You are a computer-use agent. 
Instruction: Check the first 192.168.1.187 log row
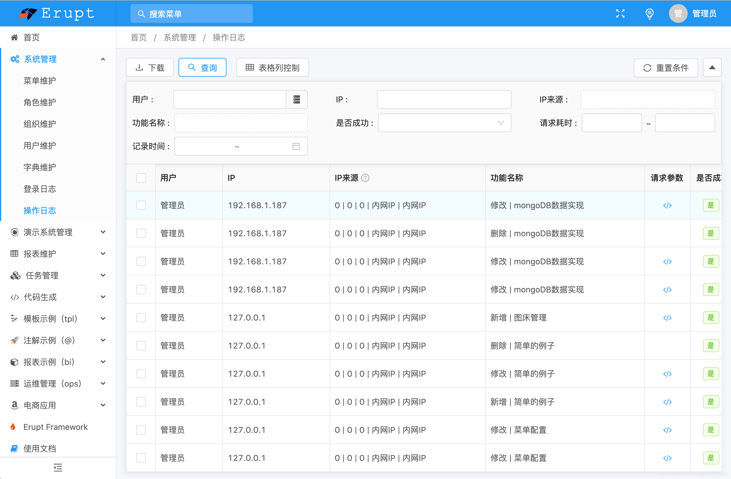141,205
